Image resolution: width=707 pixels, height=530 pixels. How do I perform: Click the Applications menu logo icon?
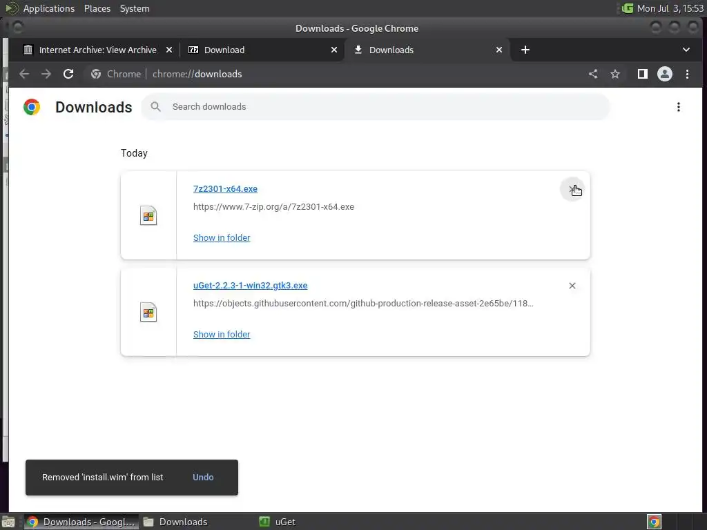pyautogui.click(x=12, y=8)
